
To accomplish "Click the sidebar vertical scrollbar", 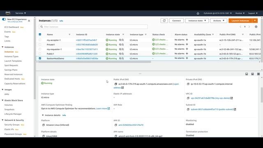I will pyautogui.click(x=35, y=59).
